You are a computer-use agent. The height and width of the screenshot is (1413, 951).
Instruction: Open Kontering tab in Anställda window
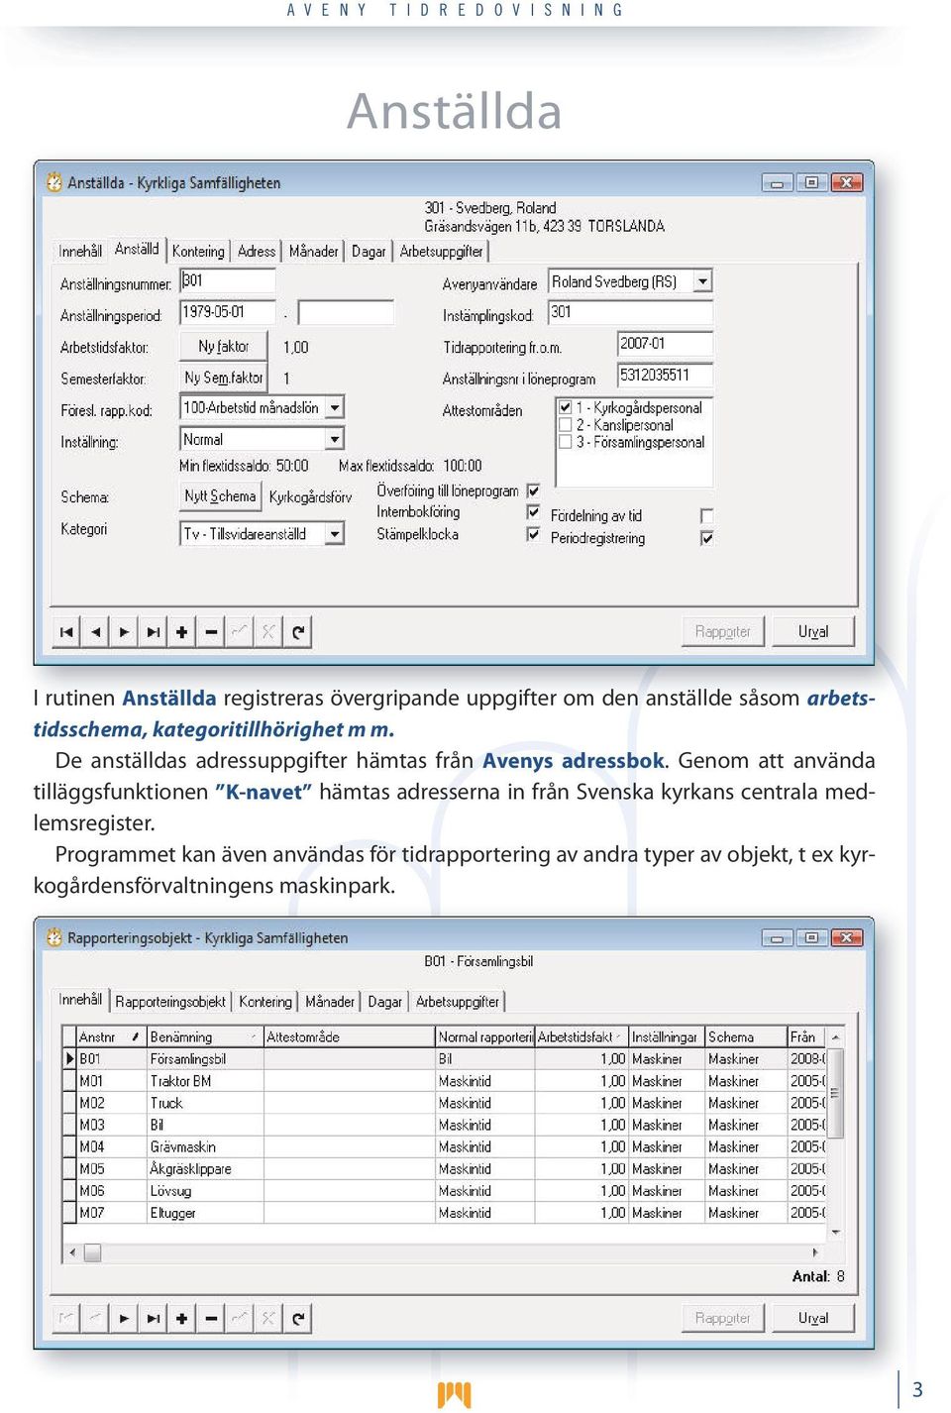click(x=198, y=252)
